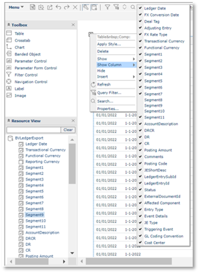Toggle the Toolbox panel toolbar icon
Image resolution: width=199 pixels, height=273 pixels.
click(86, 7)
